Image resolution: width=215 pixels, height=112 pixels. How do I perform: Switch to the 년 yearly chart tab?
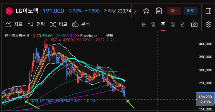(182, 24)
